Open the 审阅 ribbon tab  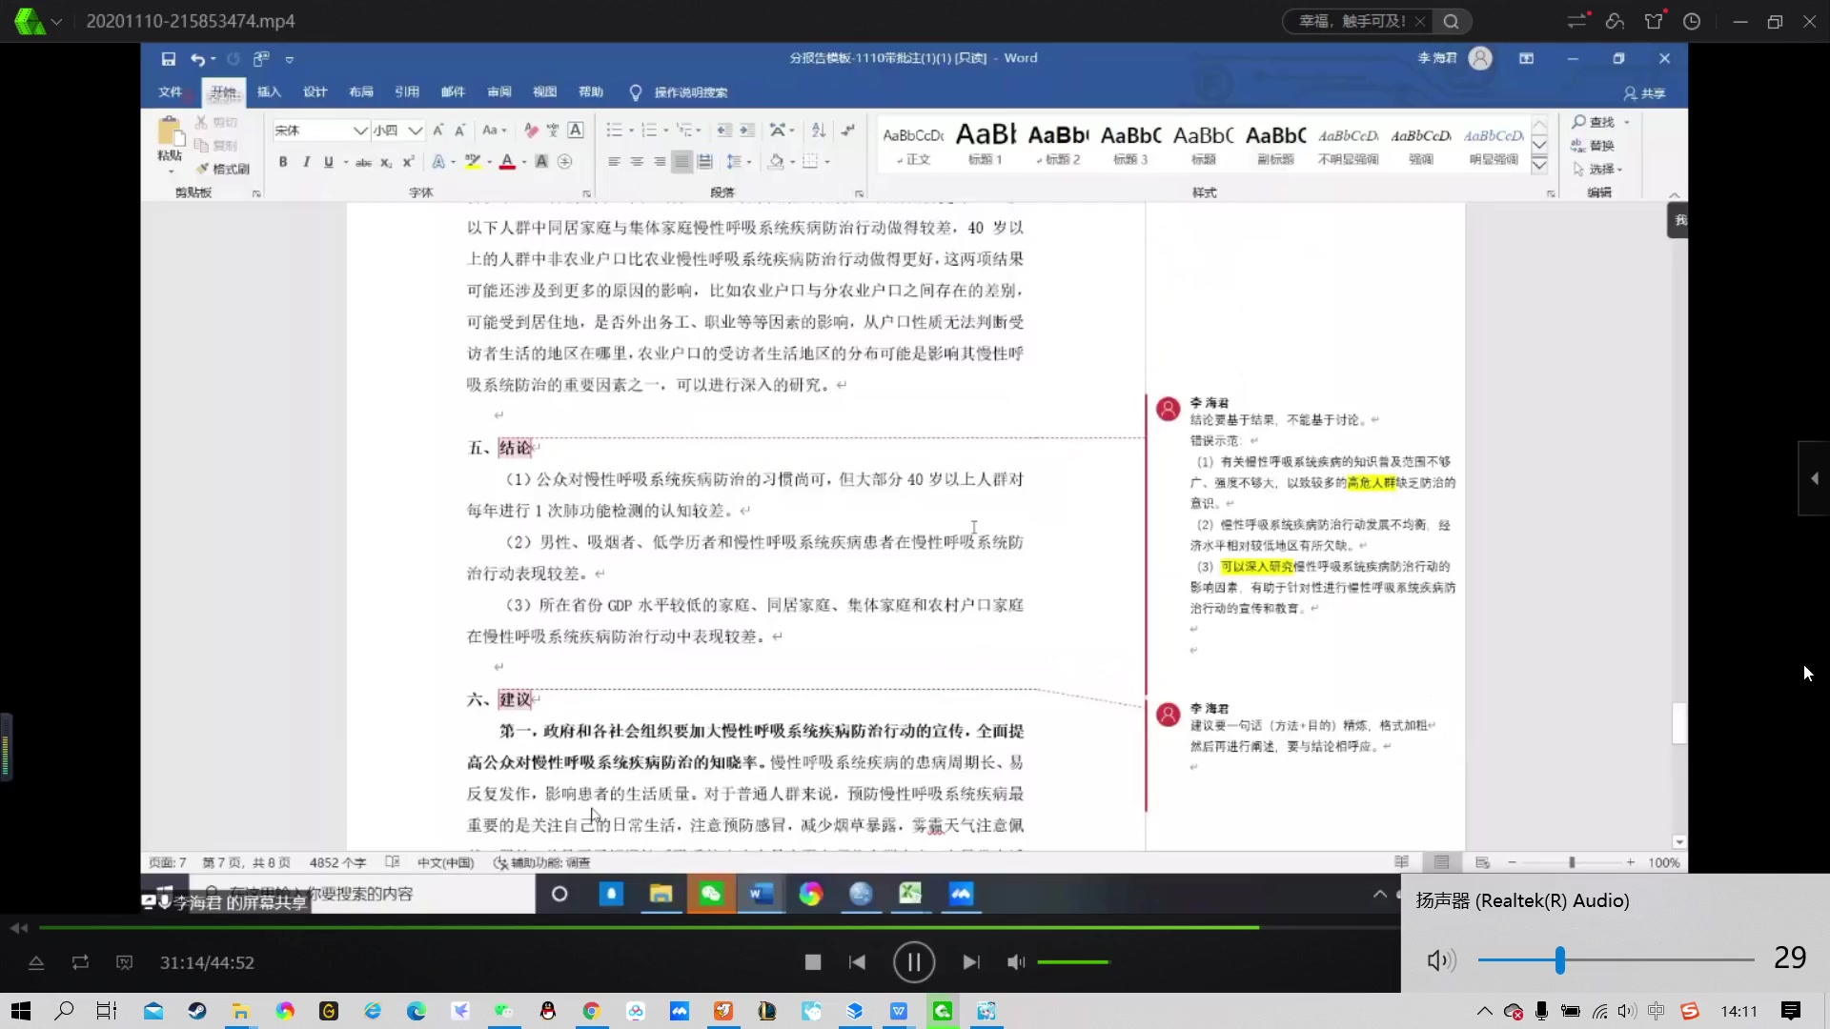point(498,92)
